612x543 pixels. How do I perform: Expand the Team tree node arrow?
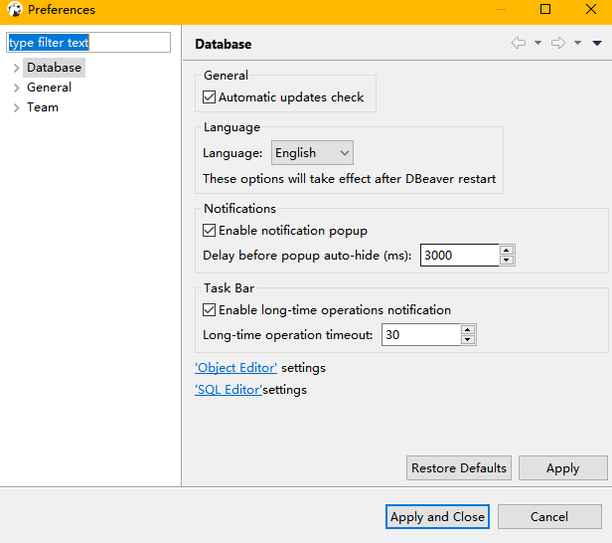click(16, 107)
